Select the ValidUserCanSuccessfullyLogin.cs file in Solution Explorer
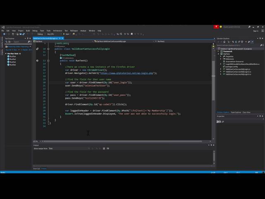 [238, 69]
